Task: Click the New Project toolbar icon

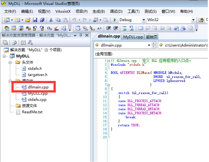Action: pyautogui.click(x=7, y=20)
